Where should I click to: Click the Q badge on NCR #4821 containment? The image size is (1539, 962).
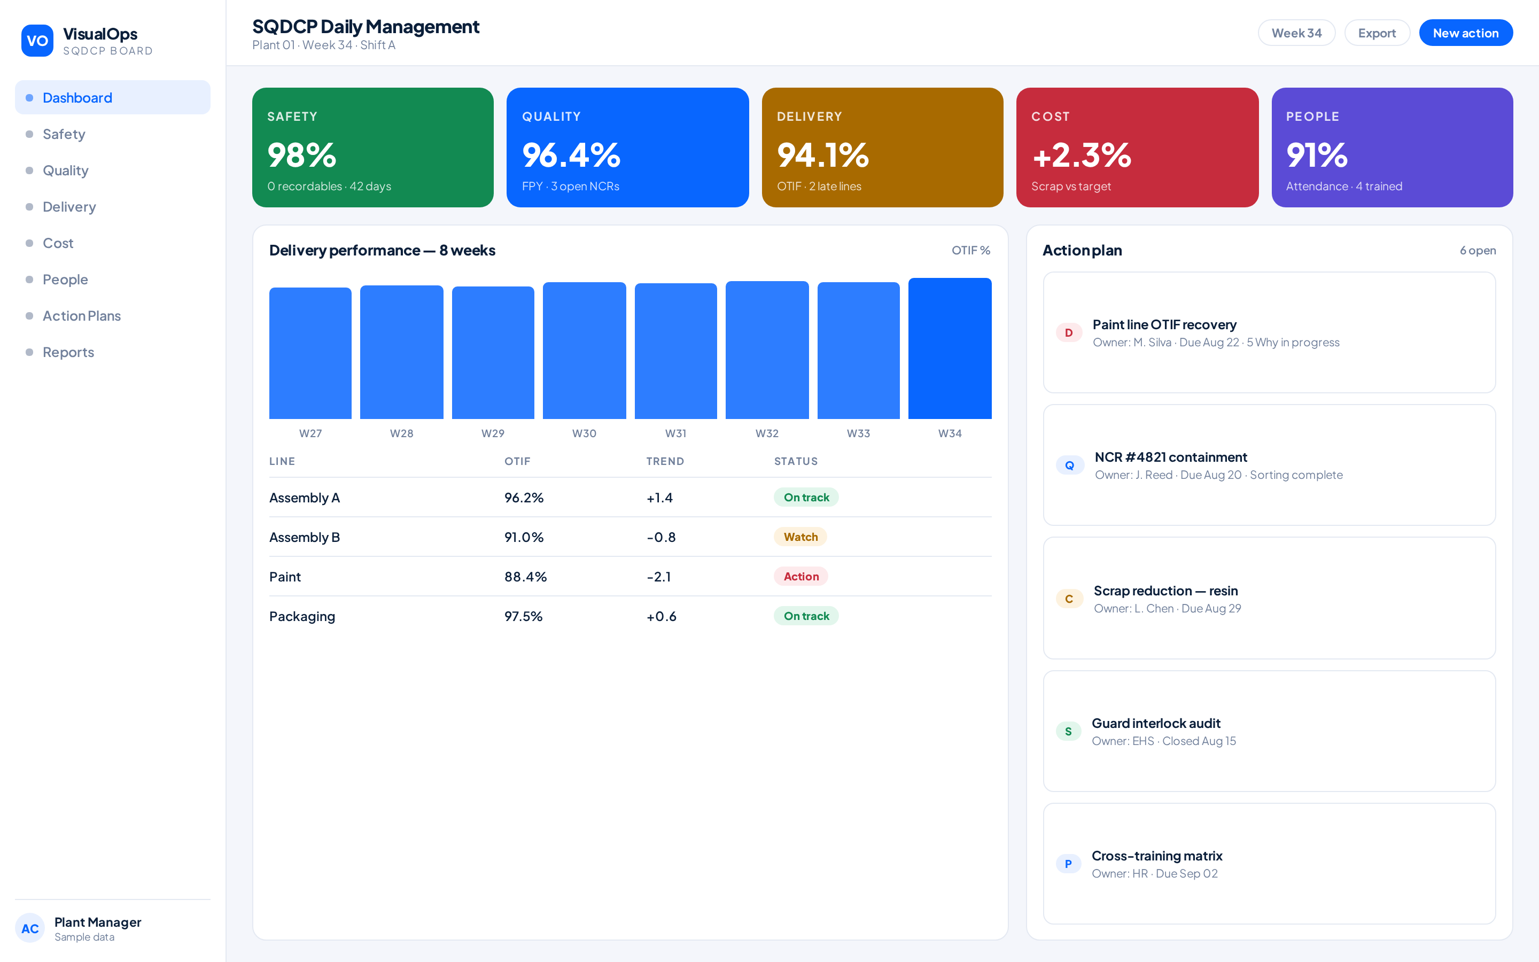click(1070, 465)
